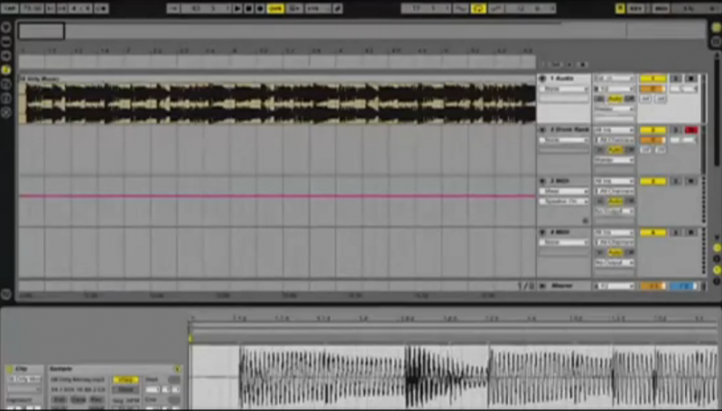722x411 pixels.
Task: Open 3 MIDI 'Speaker On' control chooser
Action: [x=564, y=201]
